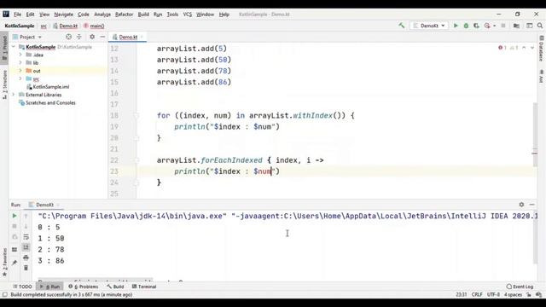Expand the src folder

20,78
